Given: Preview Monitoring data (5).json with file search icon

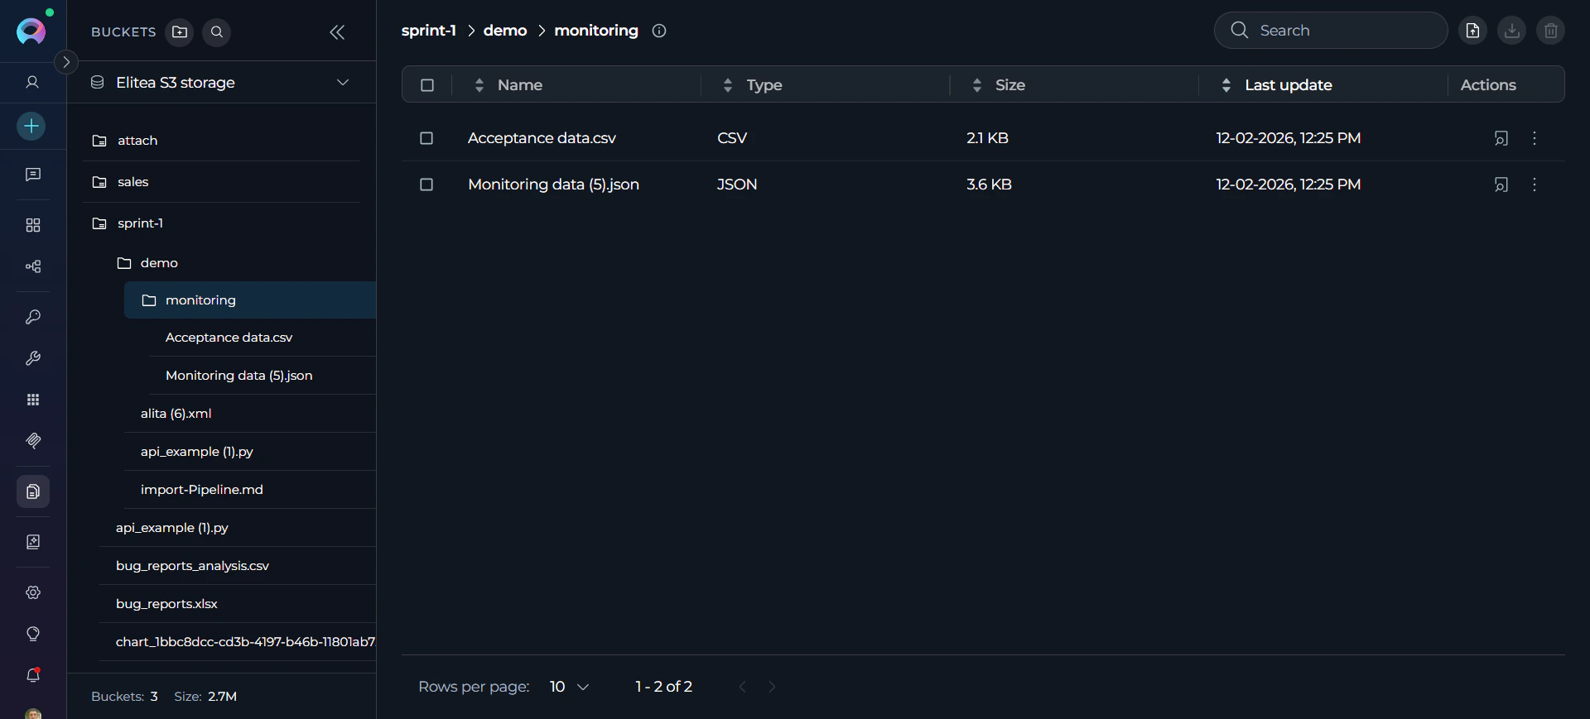Looking at the screenshot, I should coord(1501,185).
